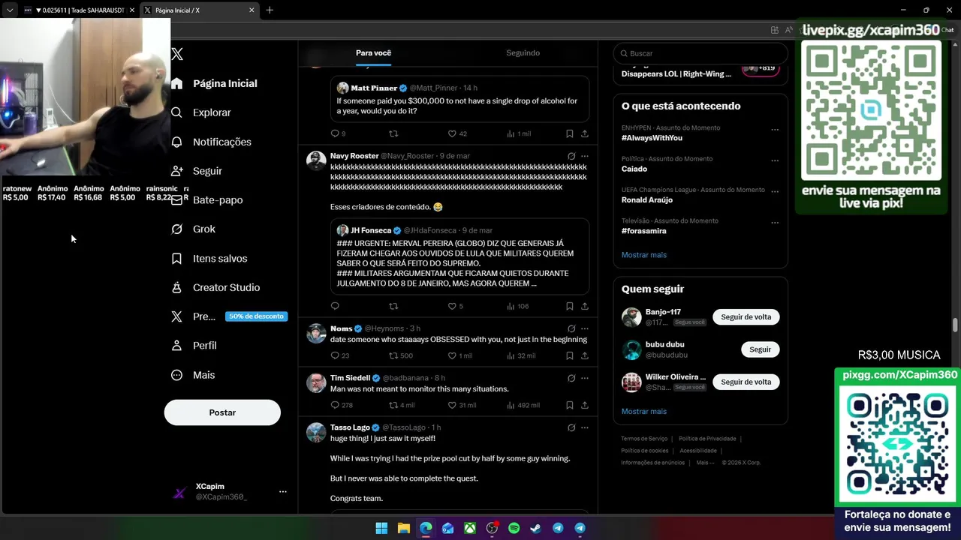Open Perfil person icon
961x540 pixels.
[x=176, y=346]
